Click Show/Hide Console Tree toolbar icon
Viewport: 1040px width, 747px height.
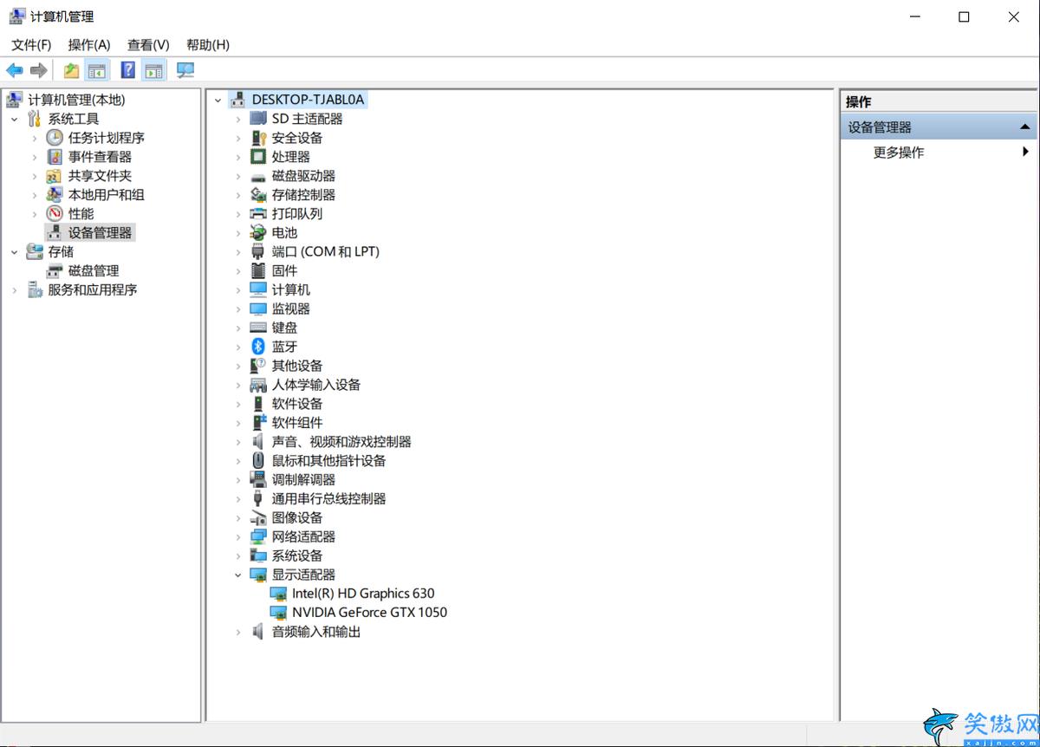pos(97,70)
